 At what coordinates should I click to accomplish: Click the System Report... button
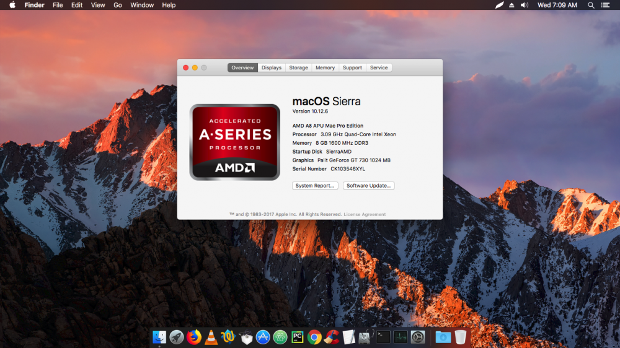coord(315,186)
